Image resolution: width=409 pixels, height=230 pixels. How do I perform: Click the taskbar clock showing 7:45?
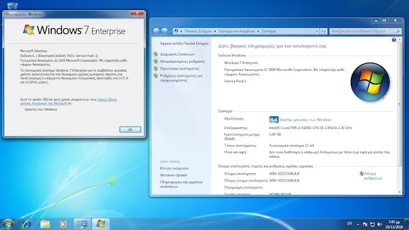click(394, 224)
